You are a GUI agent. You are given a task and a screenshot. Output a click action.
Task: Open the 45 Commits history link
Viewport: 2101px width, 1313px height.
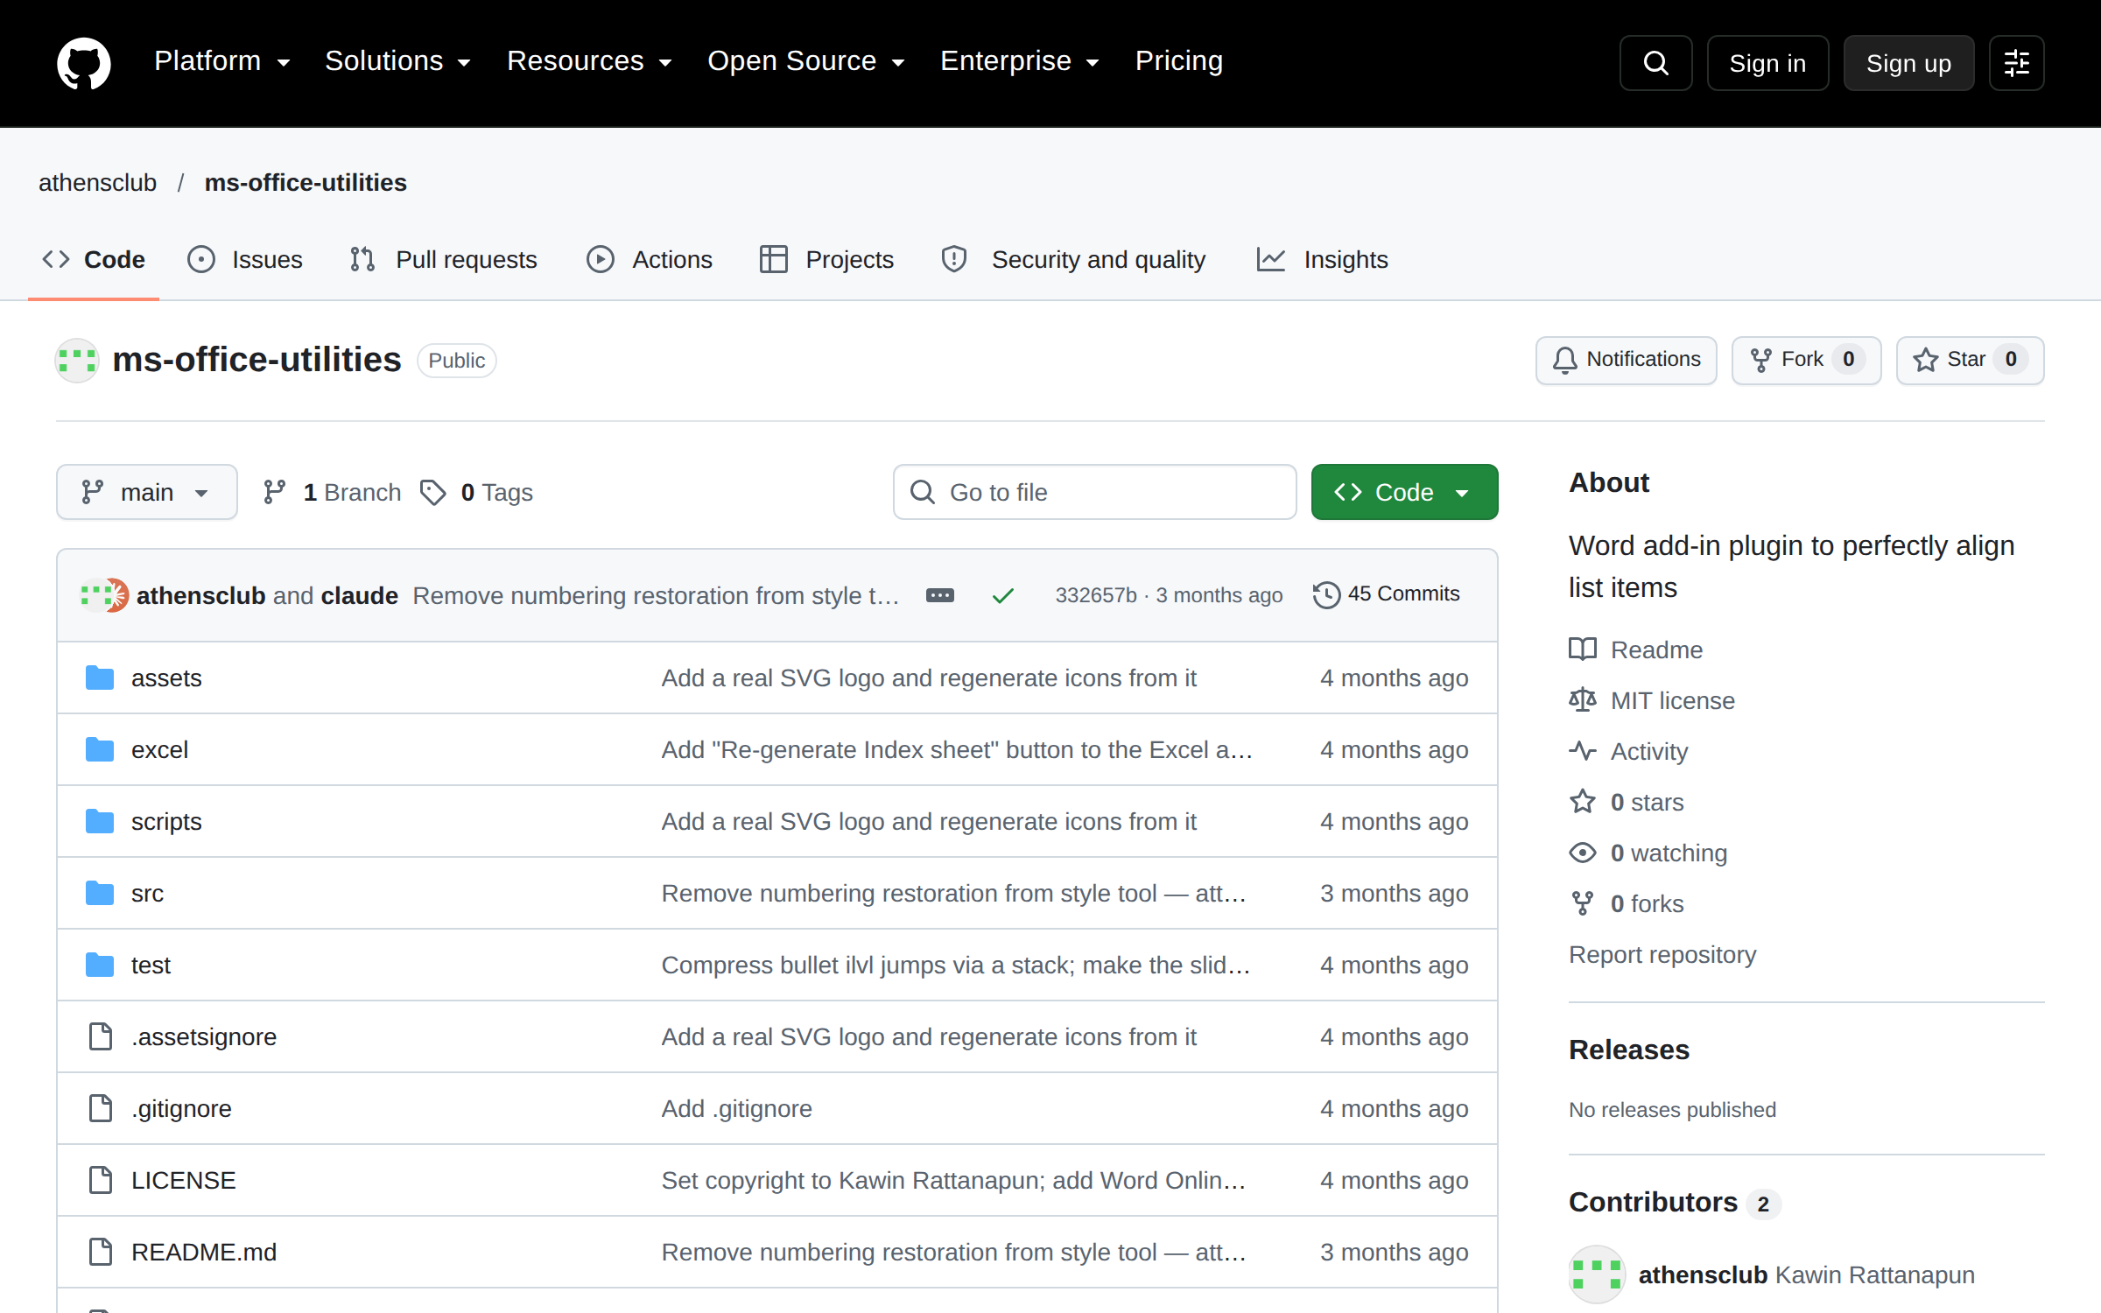coord(1387,594)
